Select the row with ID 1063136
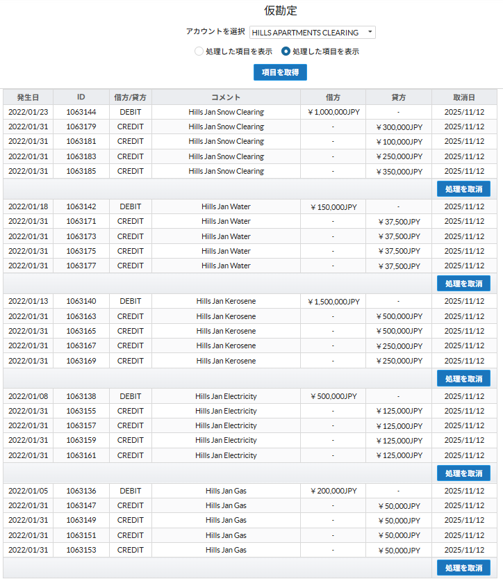Screen dimensions: 503x586 (81, 491)
